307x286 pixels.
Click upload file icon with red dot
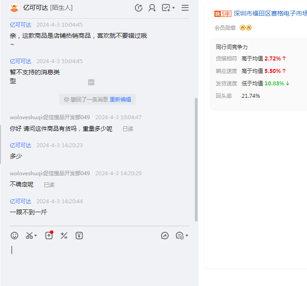pyautogui.click(x=49, y=235)
